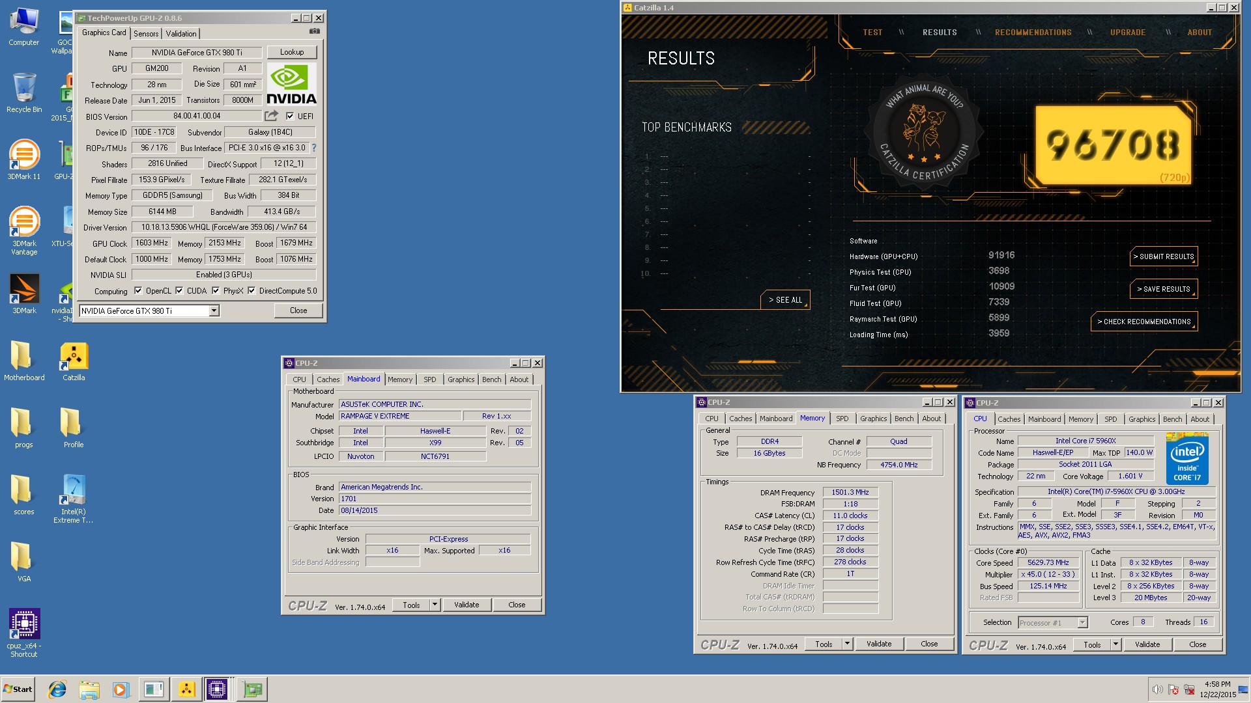The width and height of the screenshot is (1251, 703).
Task: Open Windows Media Player from taskbar
Action: pos(121,689)
